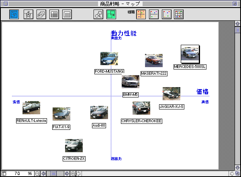The height and width of the screenshot is (177, 241).
Task: Select the CITROEN-ZX car thumbnail
Action: coord(74,146)
